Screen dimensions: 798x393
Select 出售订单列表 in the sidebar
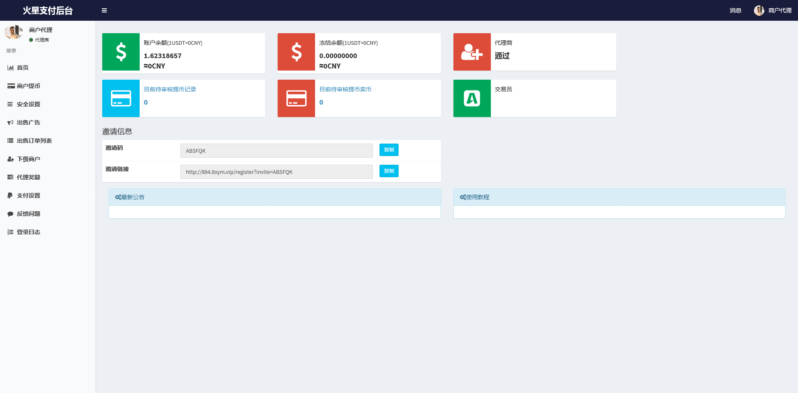tap(34, 141)
